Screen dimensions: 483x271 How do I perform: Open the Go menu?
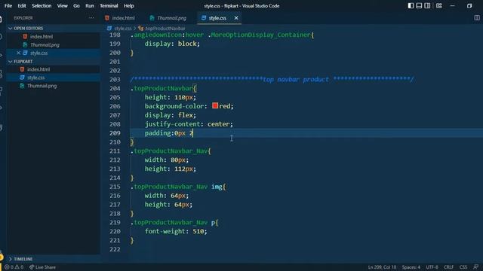(76, 5)
